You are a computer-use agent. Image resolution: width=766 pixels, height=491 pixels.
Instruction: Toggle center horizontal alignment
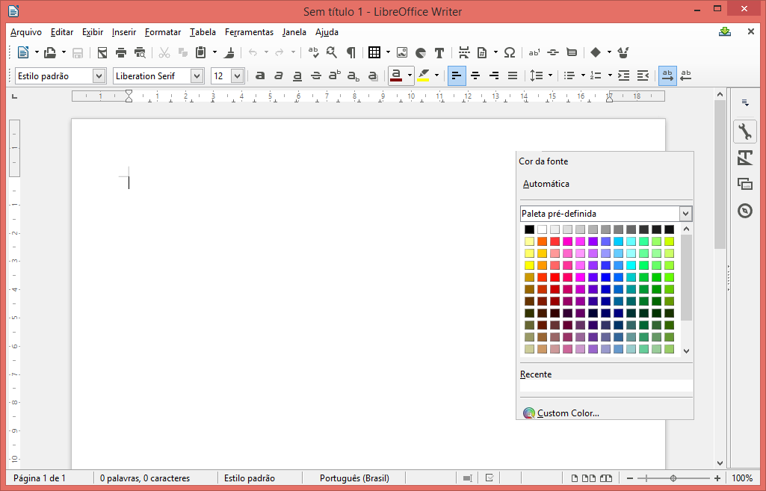(475, 75)
